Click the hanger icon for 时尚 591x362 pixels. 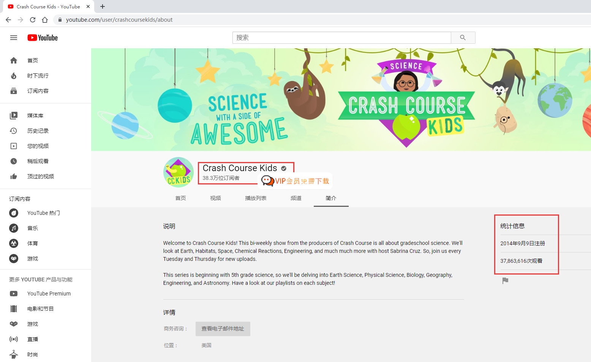click(14, 354)
